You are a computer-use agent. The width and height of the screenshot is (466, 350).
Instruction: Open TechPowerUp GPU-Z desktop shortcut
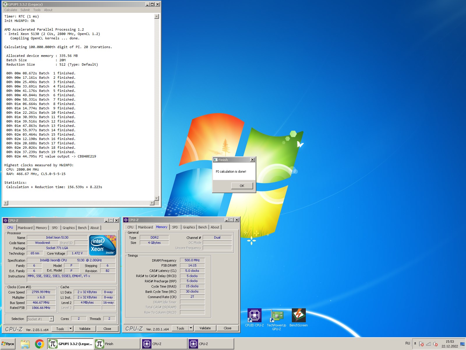click(276, 319)
